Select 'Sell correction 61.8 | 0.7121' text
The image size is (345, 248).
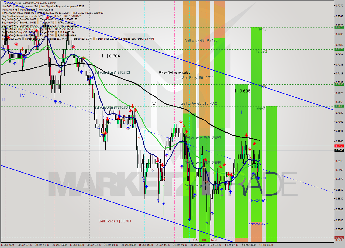[112, 73]
